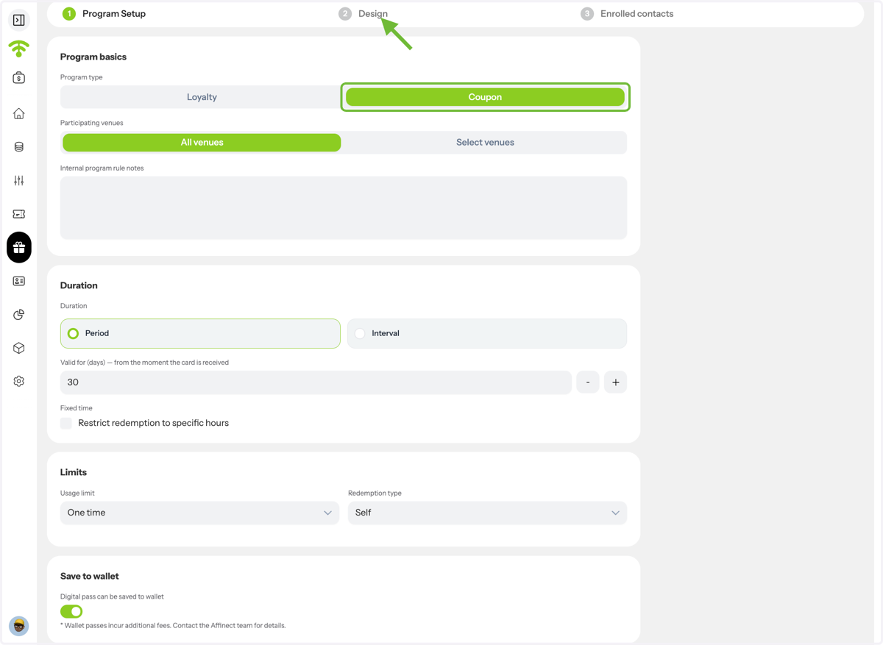The height and width of the screenshot is (645, 883).
Task: Select the Period duration radio option
Action: tap(200, 333)
